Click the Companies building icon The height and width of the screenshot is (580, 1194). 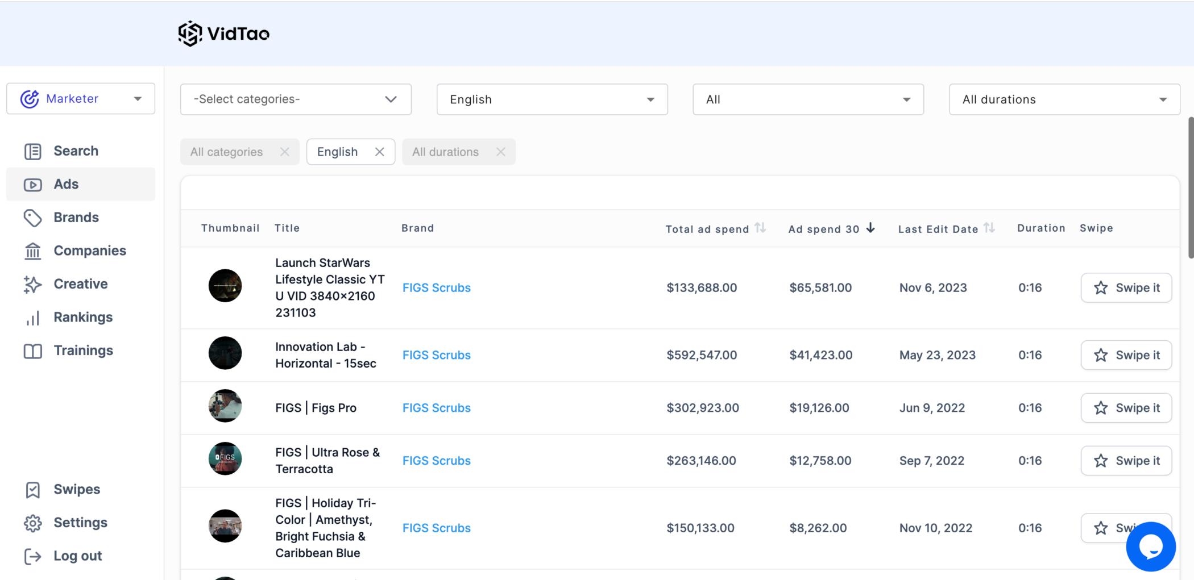click(33, 251)
